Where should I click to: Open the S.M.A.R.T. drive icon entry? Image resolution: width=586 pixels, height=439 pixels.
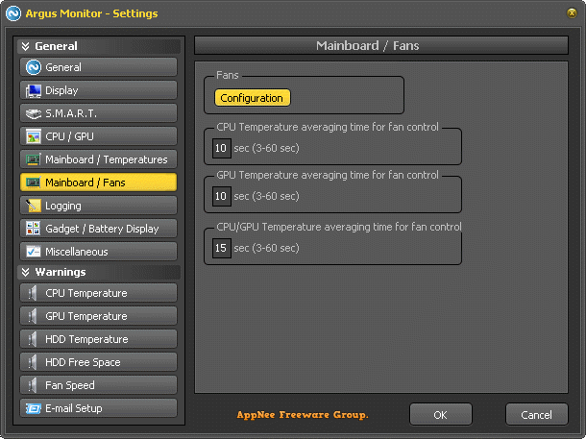(x=34, y=113)
